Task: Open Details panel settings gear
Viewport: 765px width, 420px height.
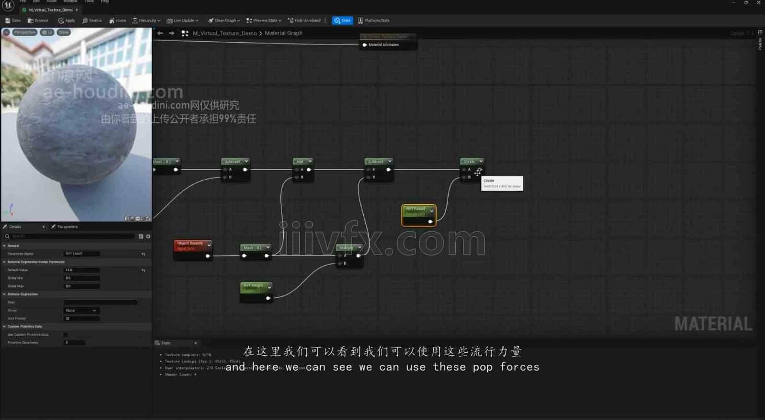Action: 148,236
